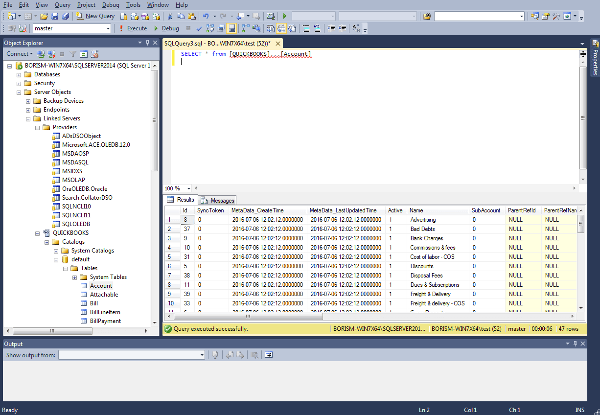
Task: Toggle Results to Grid icon
Action: [x=281, y=28]
